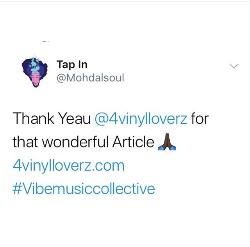Open the #Vibemusiccollective hashtag
250x247 pixels.
(84, 189)
